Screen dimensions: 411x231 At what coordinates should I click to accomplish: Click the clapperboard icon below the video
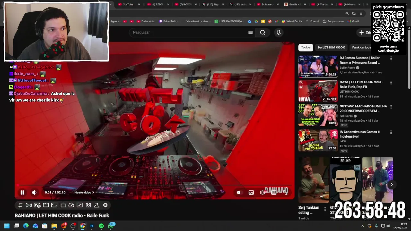pos(46,205)
